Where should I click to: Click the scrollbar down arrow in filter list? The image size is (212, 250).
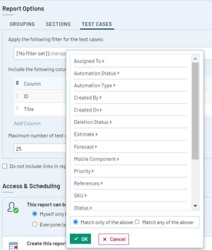tap(195, 206)
